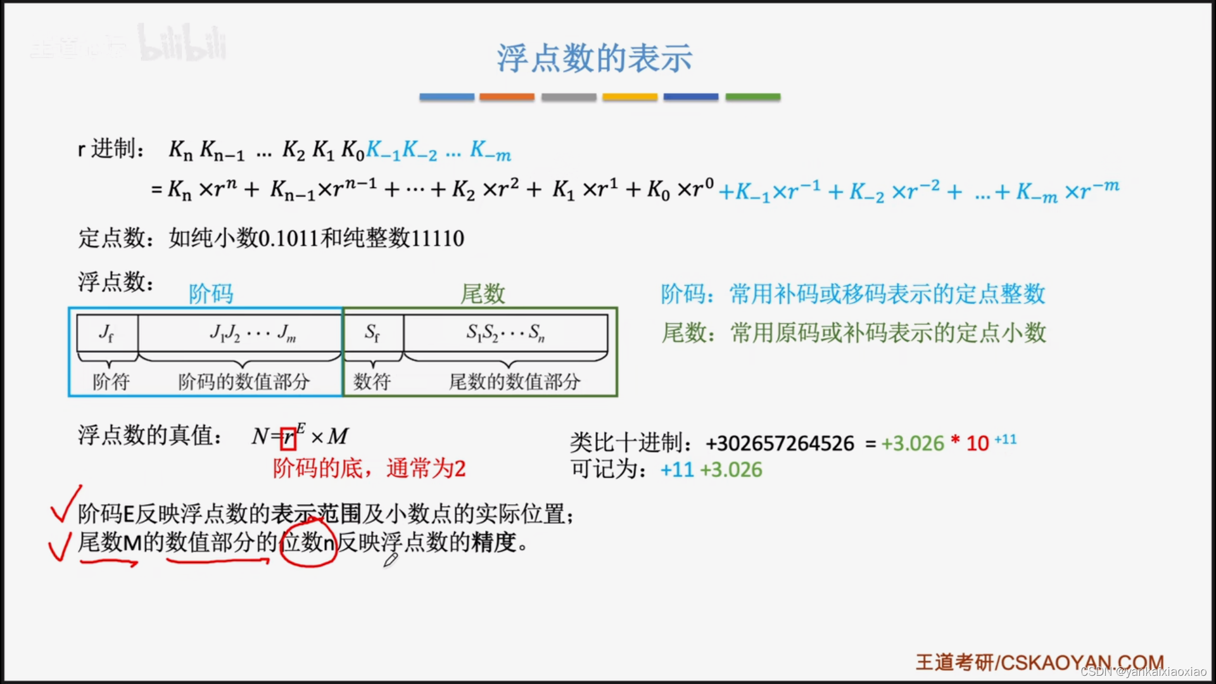
Task: Click the sentence starting 阶码E反映浮点数
Action: [x=326, y=514]
